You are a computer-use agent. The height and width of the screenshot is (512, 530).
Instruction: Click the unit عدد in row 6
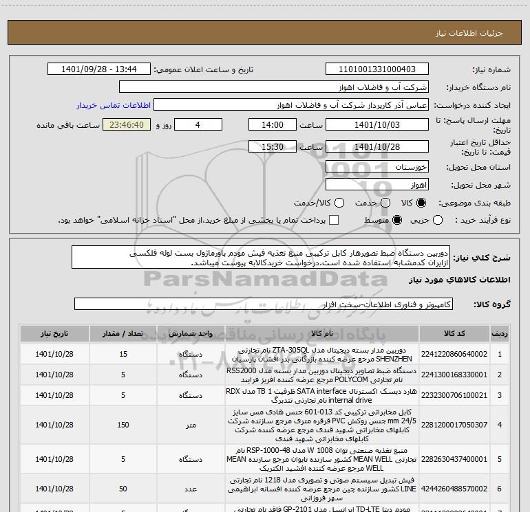[x=191, y=489]
